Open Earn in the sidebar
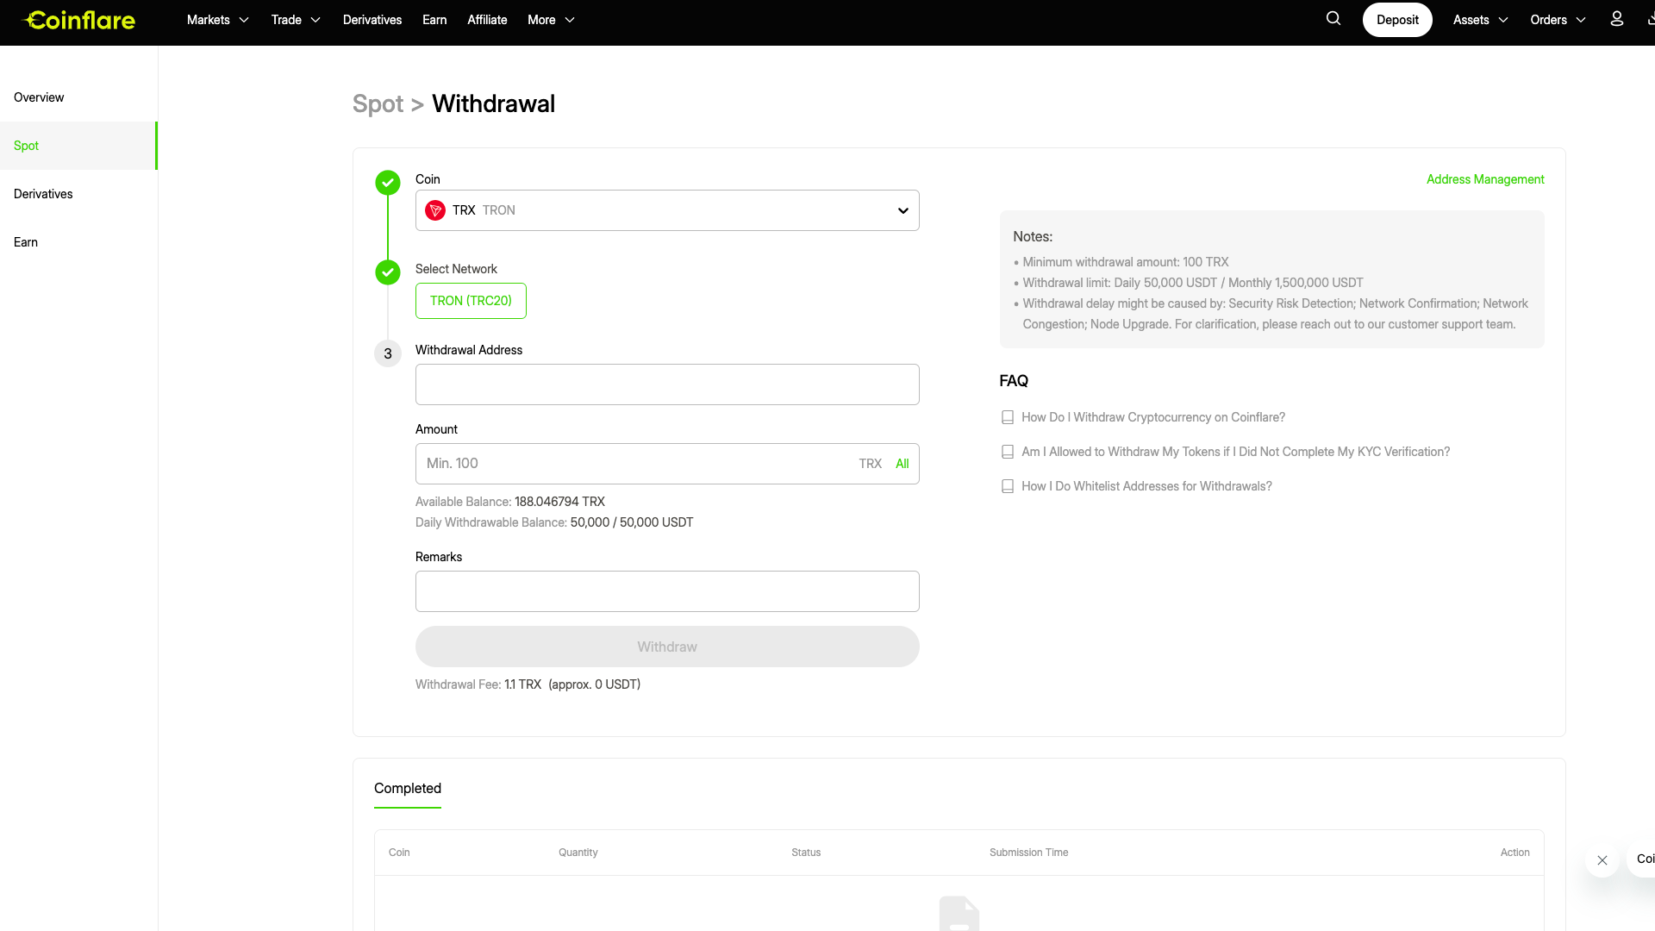The height and width of the screenshot is (931, 1655). point(78,242)
